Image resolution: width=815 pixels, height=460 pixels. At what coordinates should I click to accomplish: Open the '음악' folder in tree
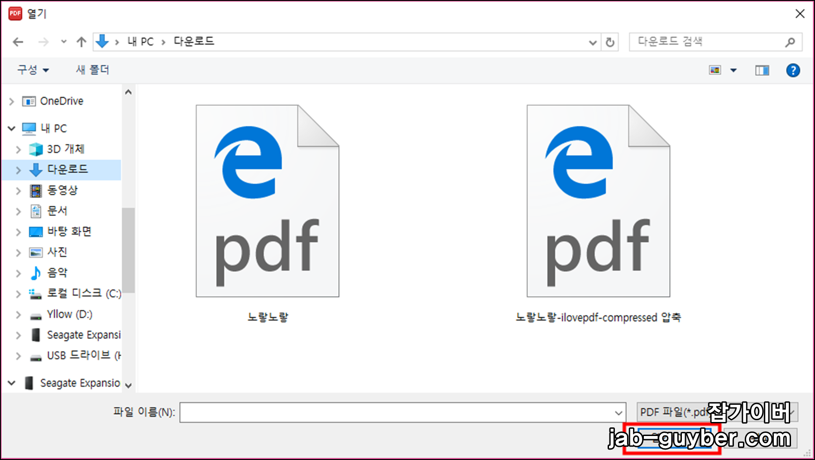click(x=57, y=273)
